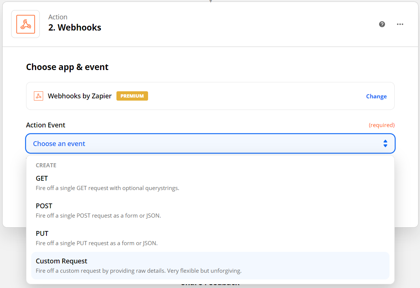Image resolution: width=420 pixels, height=288 pixels.
Task: Collapse the step using the top arrow
Action: pos(211,2)
